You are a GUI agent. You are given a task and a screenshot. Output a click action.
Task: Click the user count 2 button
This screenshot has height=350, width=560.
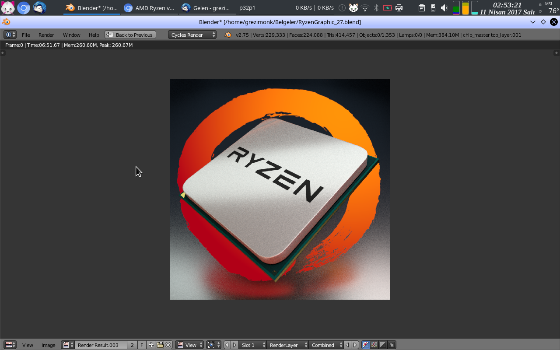pyautogui.click(x=132, y=345)
